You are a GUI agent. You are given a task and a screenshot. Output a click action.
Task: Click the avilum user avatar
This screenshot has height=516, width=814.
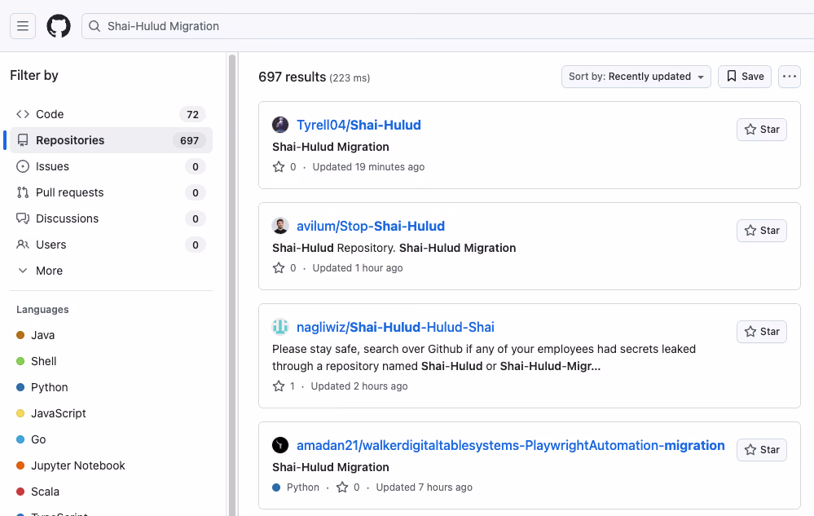coord(280,226)
